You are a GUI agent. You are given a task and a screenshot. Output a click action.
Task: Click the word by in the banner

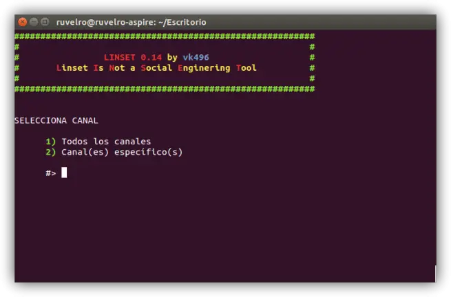pyautogui.click(x=172, y=58)
